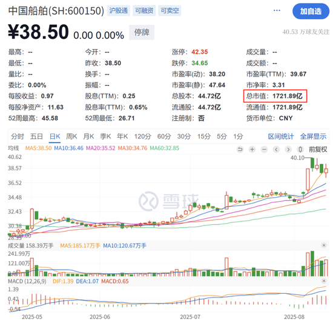Viewport: 333px width, 321px height.
Task: Click the 可融资 tag
Action: (x=144, y=11)
